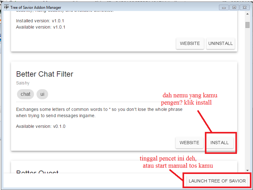This screenshot has width=253, height=190.
Task: Click author name Saishy
Action: coord(23,83)
